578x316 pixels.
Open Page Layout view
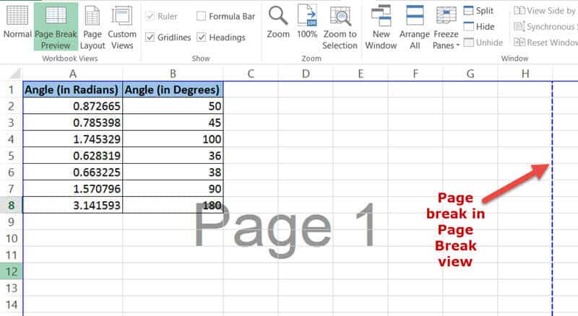[92, 27]
